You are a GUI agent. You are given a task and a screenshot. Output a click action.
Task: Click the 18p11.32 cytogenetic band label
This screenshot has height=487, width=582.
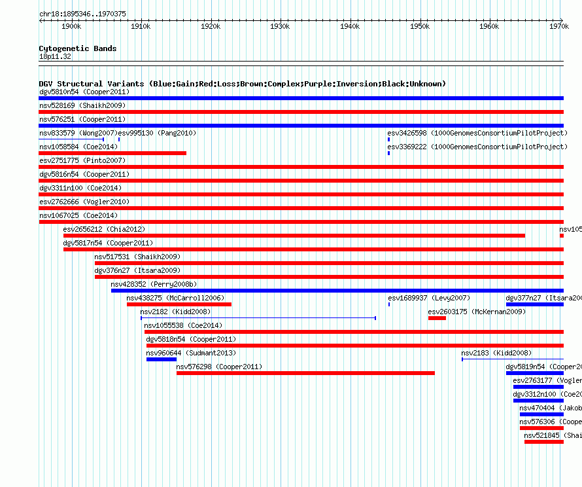55,56
